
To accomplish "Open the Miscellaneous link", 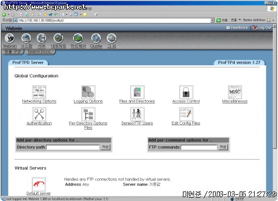I will coord(235,101).
